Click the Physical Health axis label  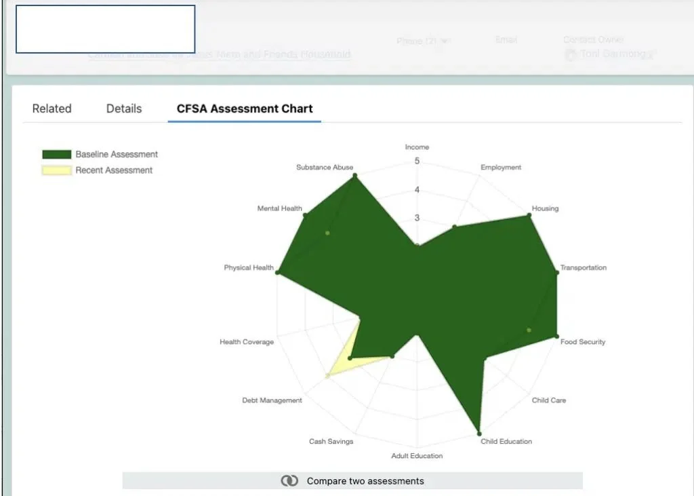point(249,268)
